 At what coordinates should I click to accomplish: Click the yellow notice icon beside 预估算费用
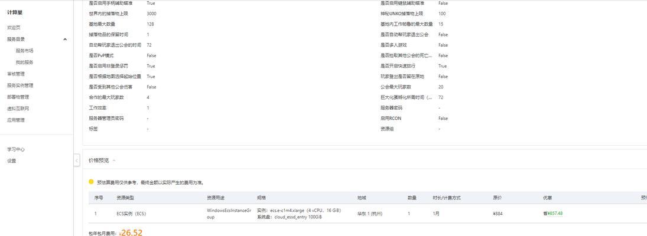pyautogui.click(x=91, y=182)
